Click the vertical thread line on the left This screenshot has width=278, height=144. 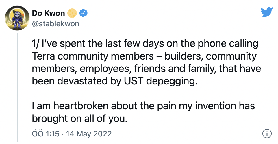[17, 87]
